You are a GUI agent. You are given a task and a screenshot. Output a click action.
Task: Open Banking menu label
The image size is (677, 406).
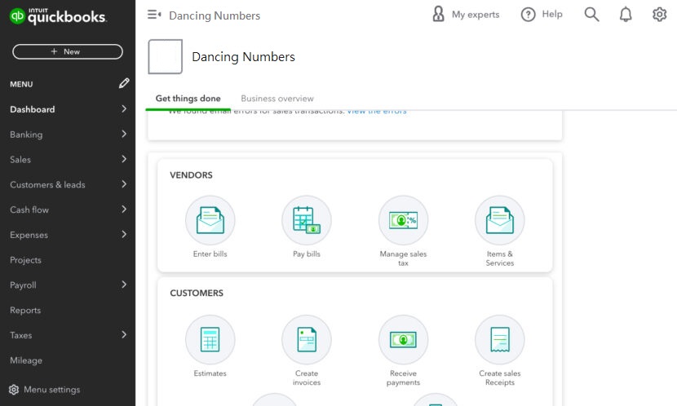(x=26, y=135)
